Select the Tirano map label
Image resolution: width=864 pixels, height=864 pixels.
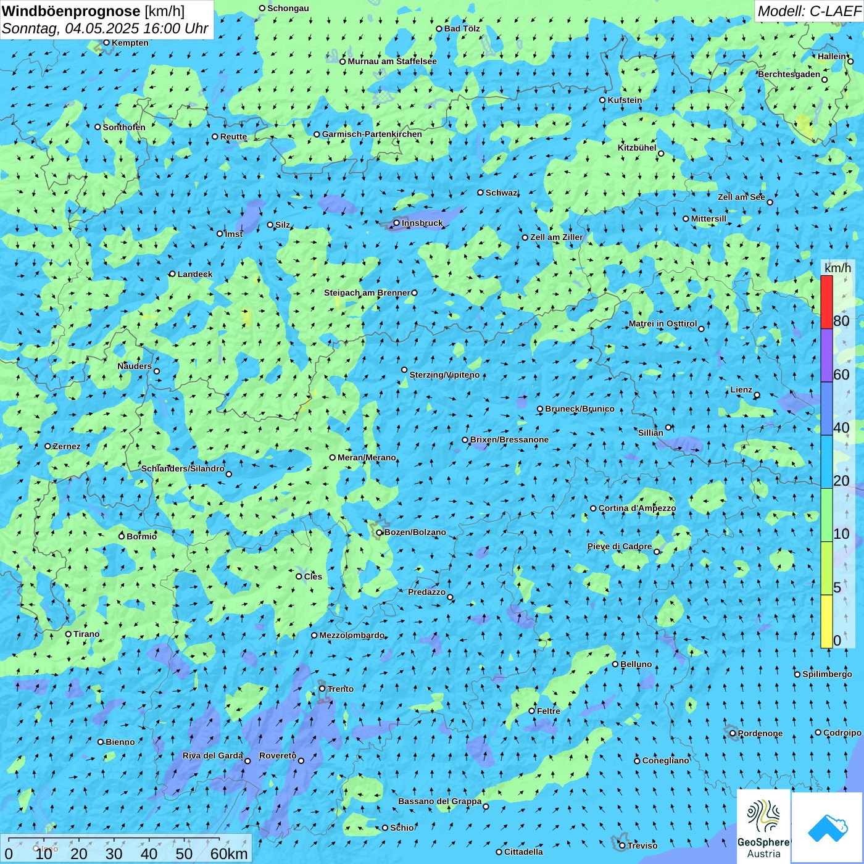click(x=86, y=634)
